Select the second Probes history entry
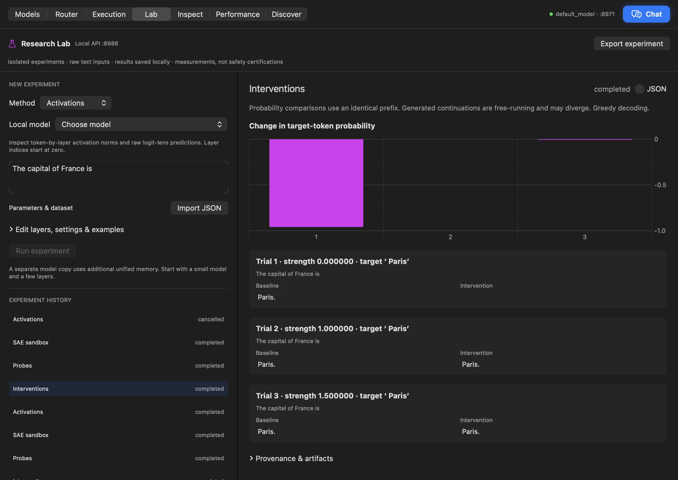This screenshot has width=678, height=480. pyautogui.click(x=119, y=458)
